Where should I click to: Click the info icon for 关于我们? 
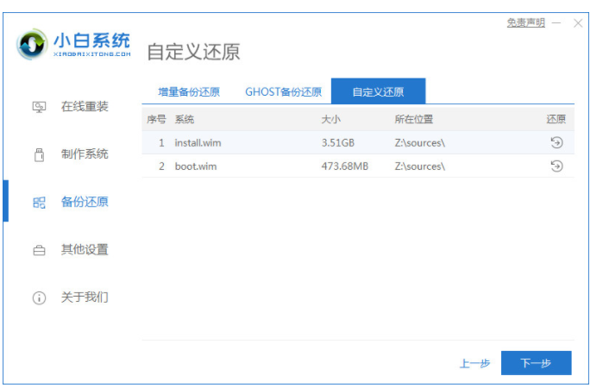39,298
